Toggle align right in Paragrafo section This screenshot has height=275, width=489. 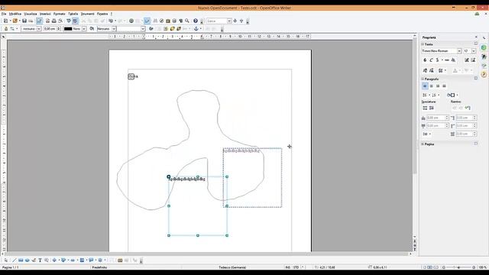[x=438, y=86]
